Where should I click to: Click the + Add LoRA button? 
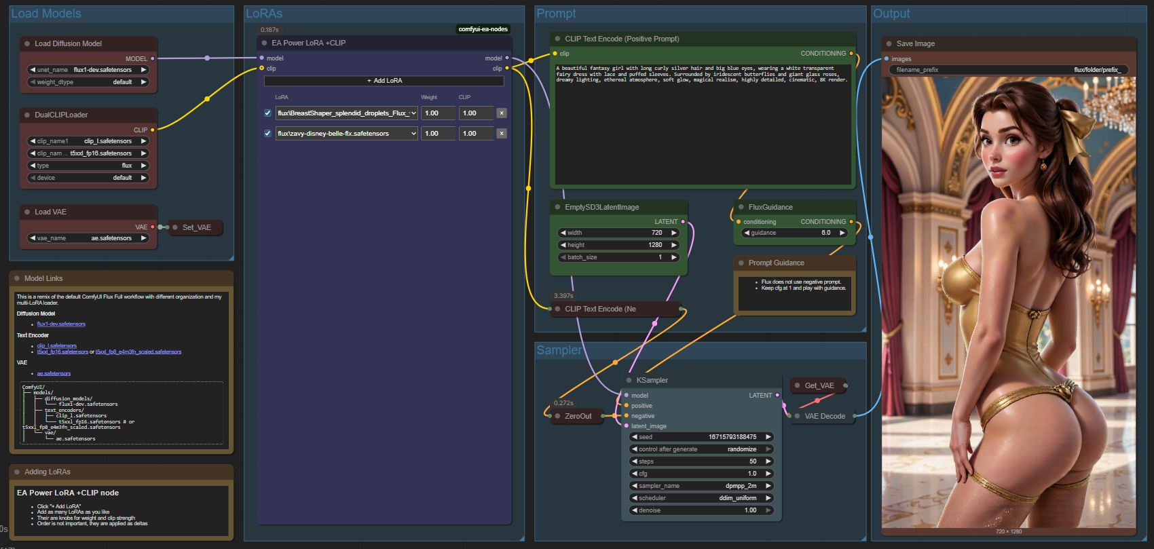[384, 81]
